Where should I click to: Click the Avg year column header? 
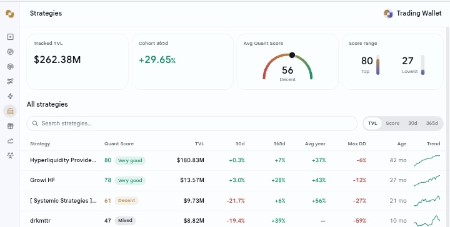pos(315,143)
